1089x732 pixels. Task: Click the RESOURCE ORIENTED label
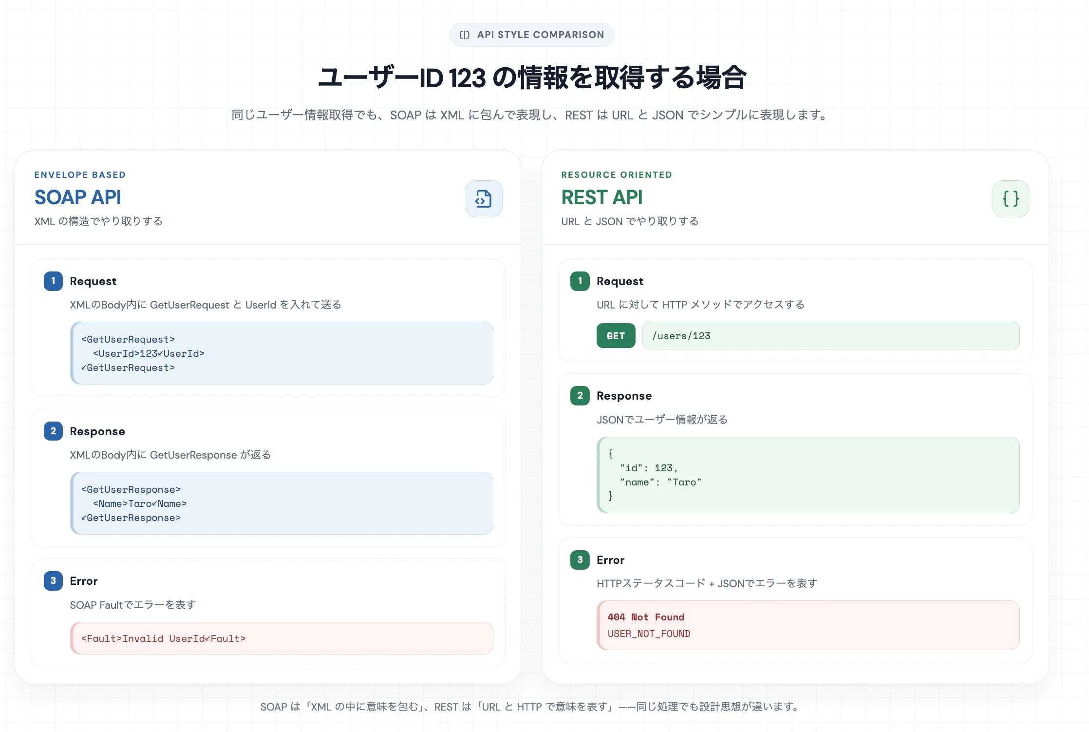[x=617, y=174]
